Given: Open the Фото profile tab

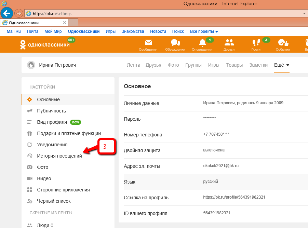Looking at the screenshot, I should [x=173, y=65].
